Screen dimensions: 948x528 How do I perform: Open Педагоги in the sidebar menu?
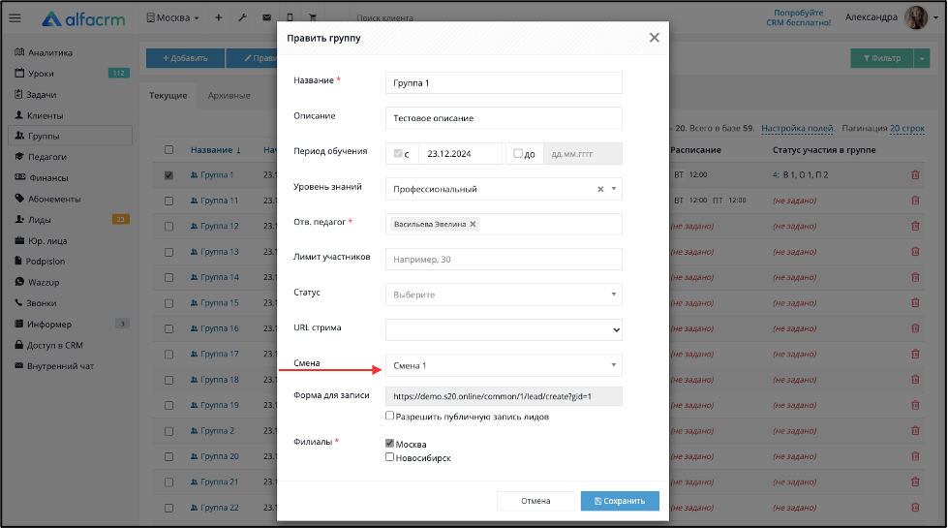46,157
